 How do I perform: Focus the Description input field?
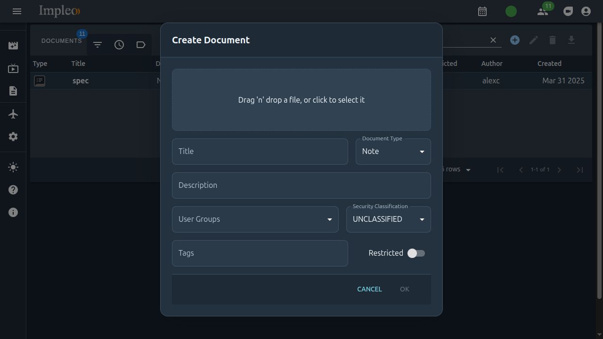[x=301, y=186]
